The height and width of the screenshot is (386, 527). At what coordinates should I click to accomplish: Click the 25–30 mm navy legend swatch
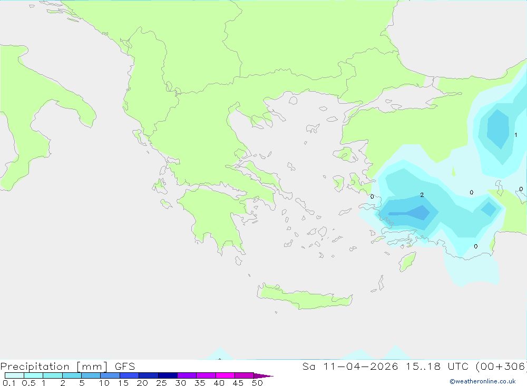[168, 375]
